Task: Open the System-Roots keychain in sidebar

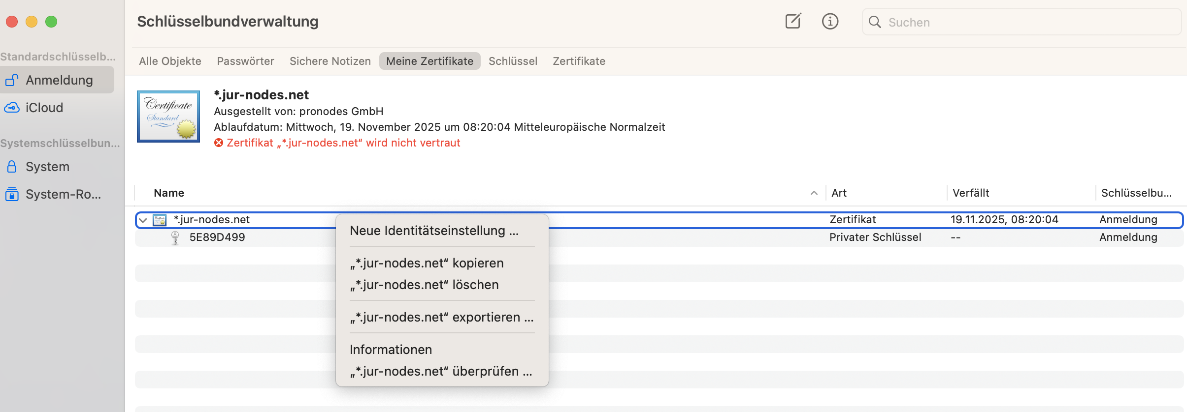Action: click(63, 194)
